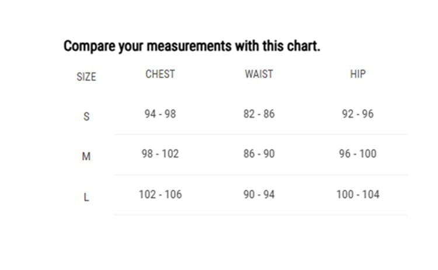
Task: Pick the L size row label
Action: click(86, 197)
